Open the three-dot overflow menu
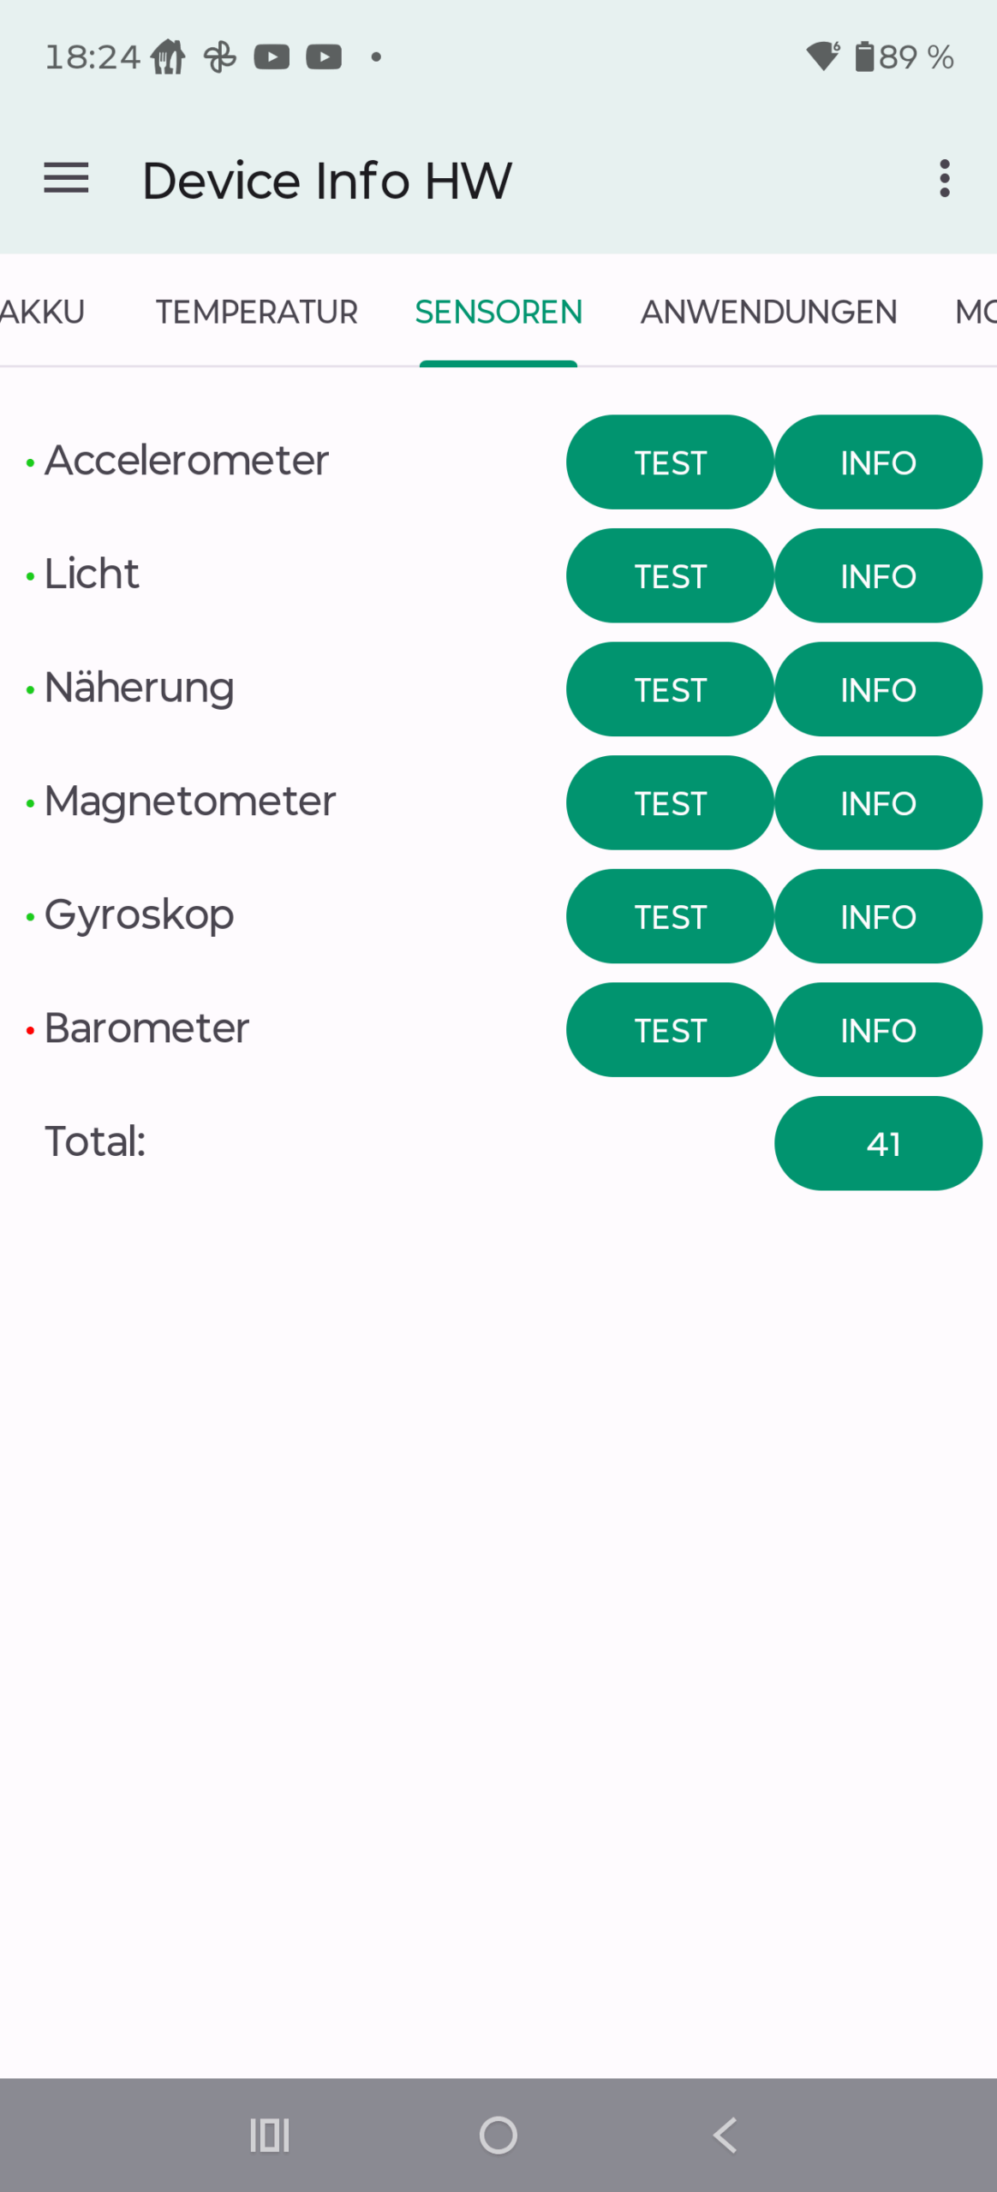The height and width of the screenshot is (2192, 997). pyautogui.click(x=944, y=178)
